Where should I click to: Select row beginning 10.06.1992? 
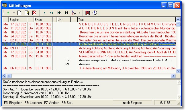(x=89, y=32)
